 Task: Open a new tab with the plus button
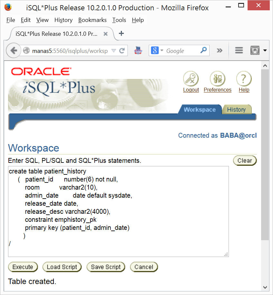click(x=121, y=34)
